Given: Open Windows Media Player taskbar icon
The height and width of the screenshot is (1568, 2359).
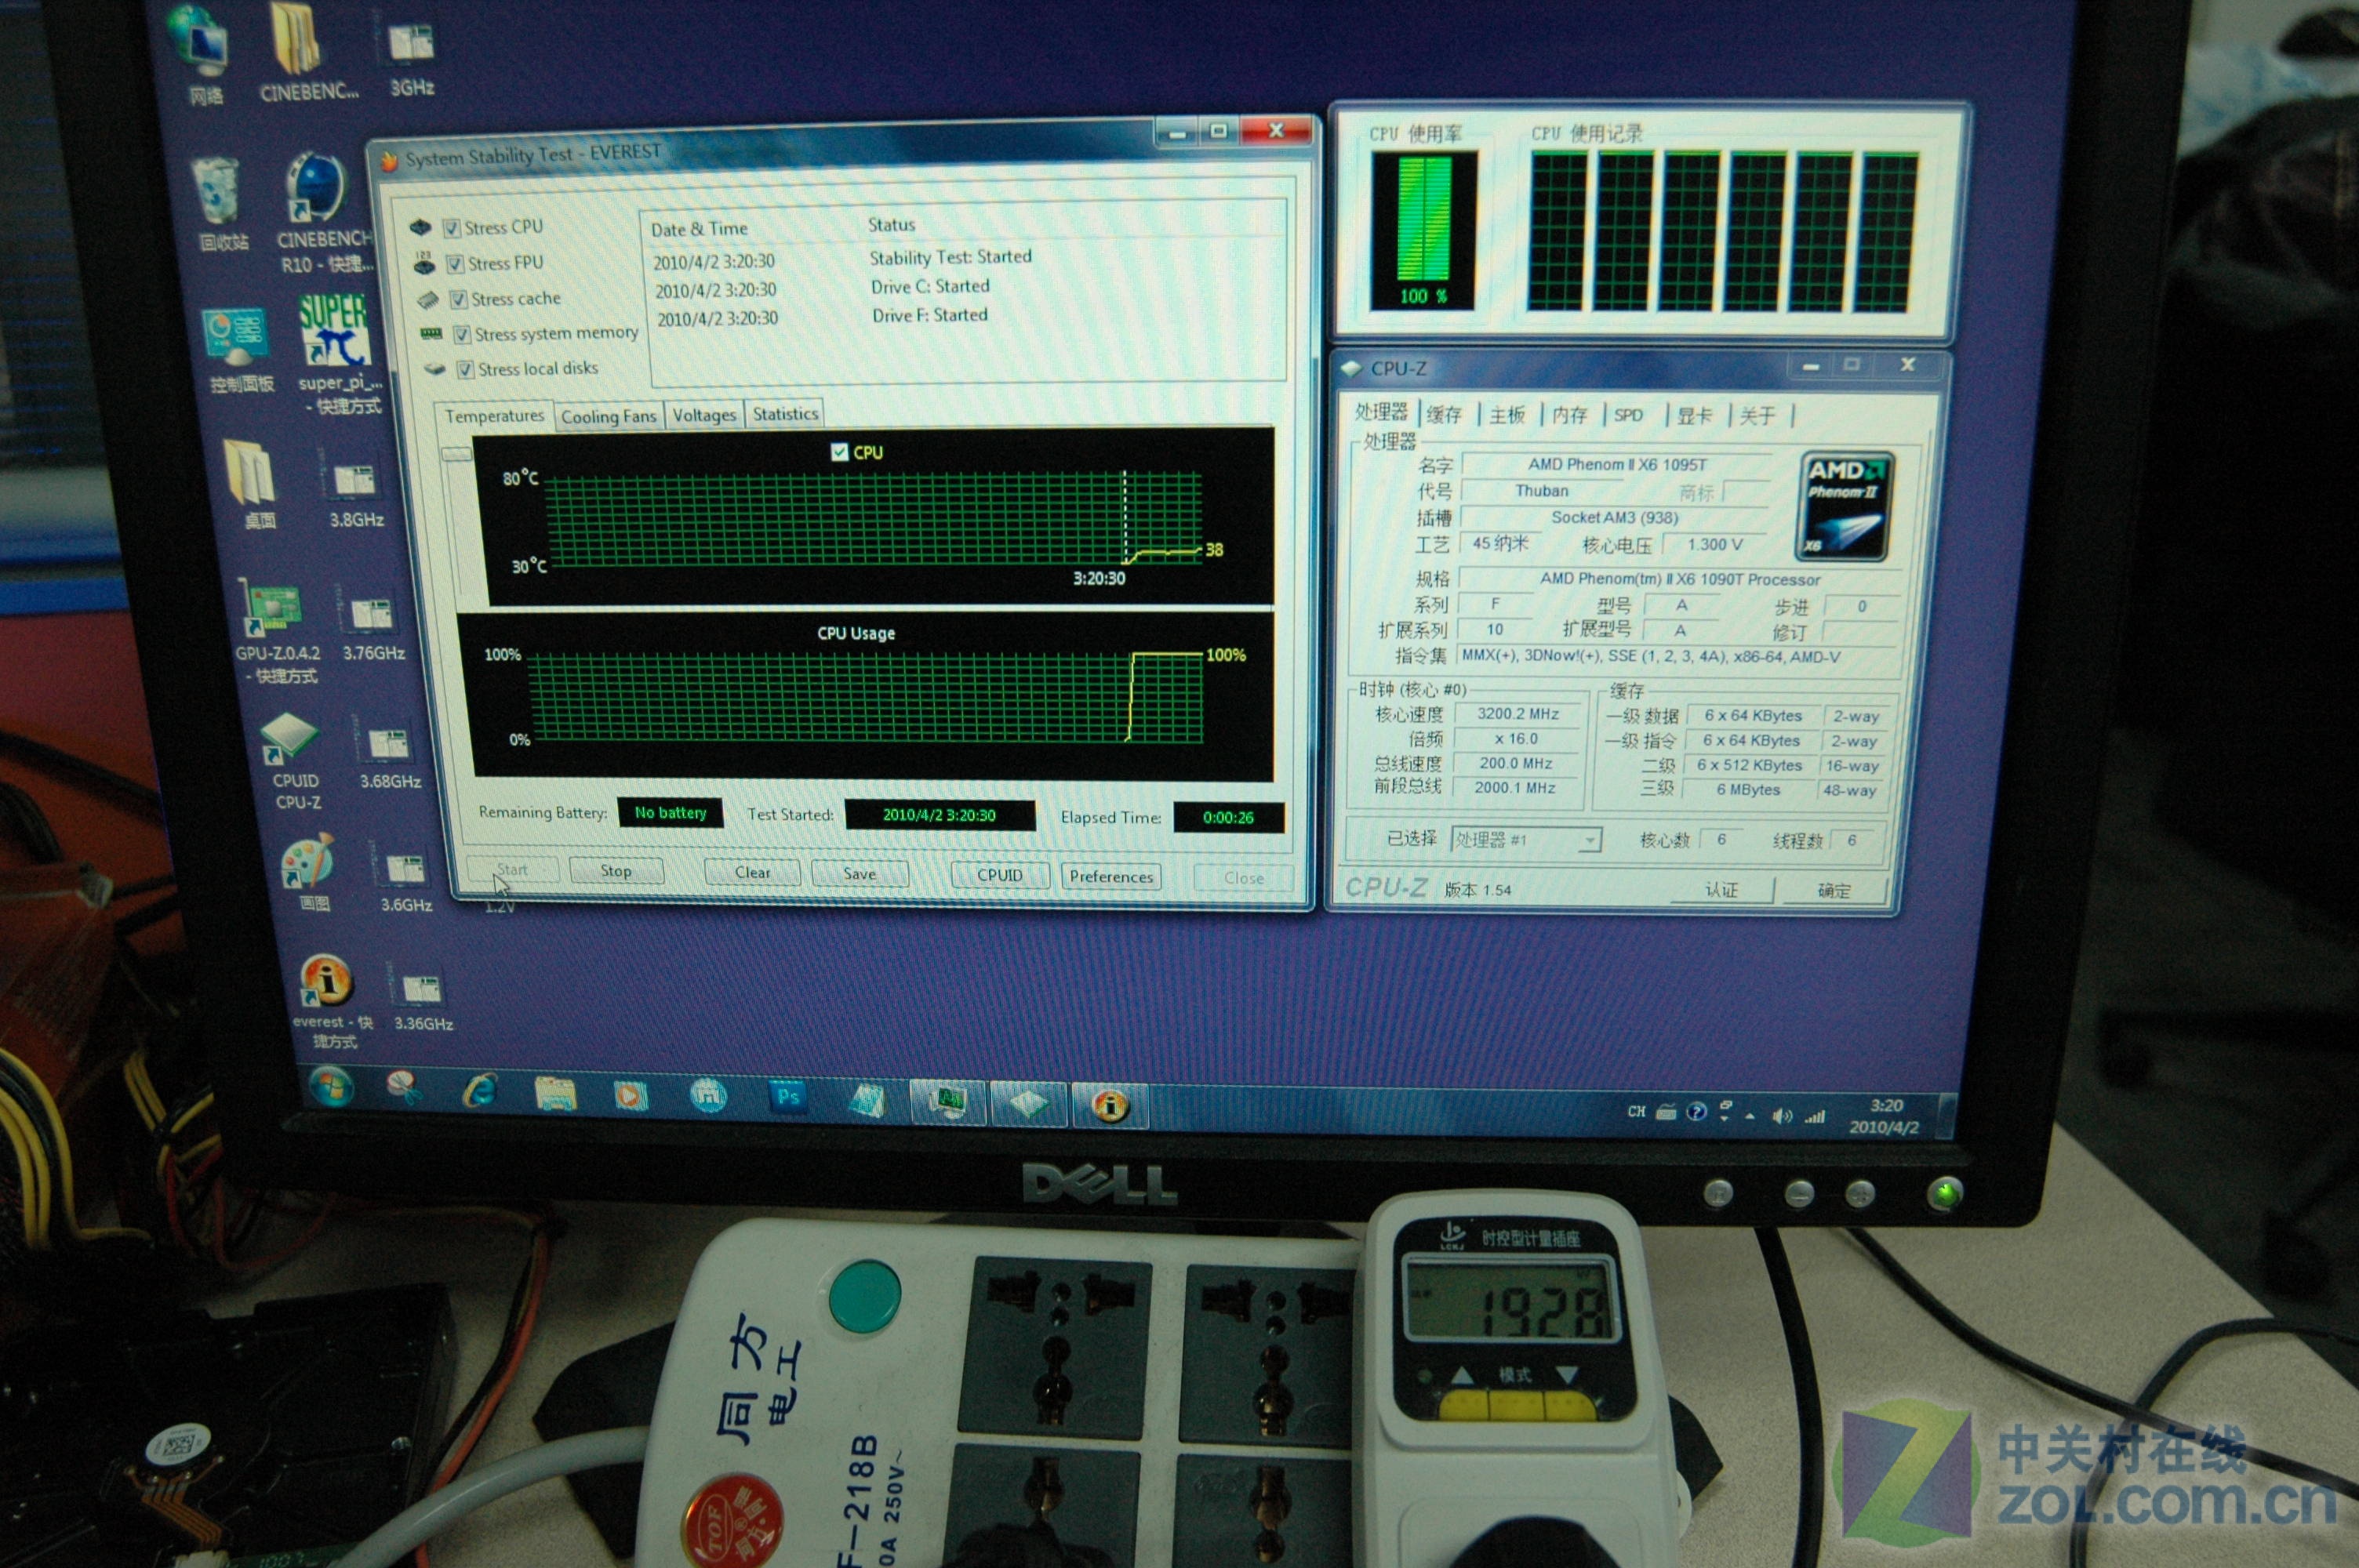Looking at the screenshot, I should (x=630, y=1095).
